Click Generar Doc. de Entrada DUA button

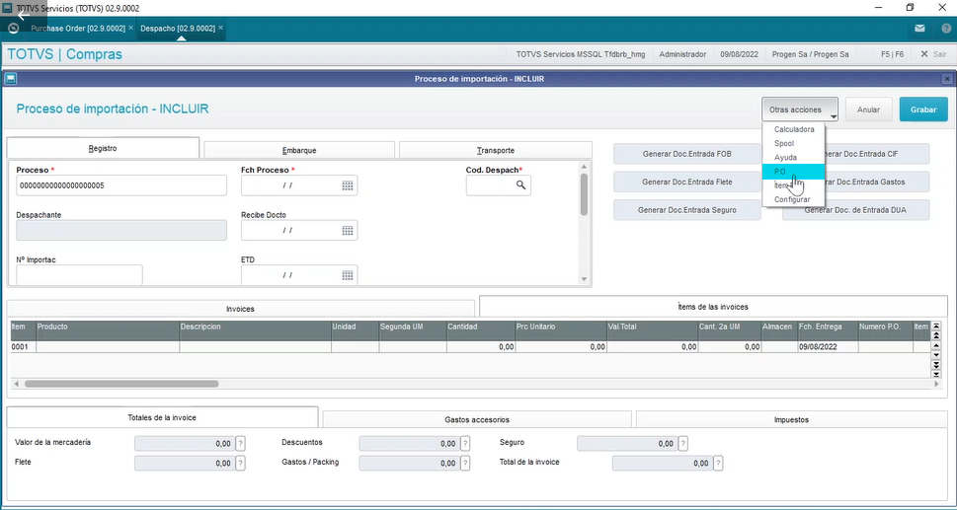point(855,209)
